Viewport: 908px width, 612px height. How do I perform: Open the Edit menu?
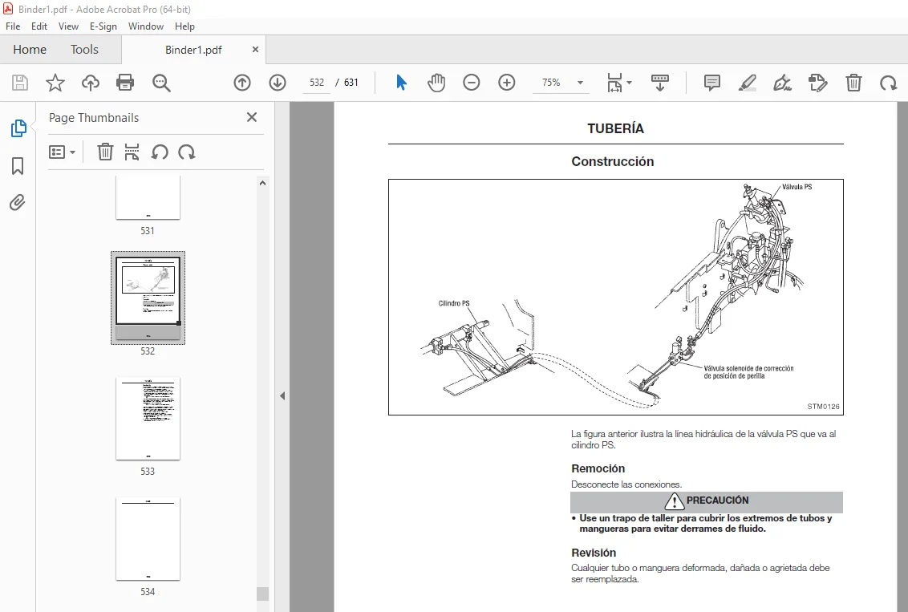tap(39, 26)
